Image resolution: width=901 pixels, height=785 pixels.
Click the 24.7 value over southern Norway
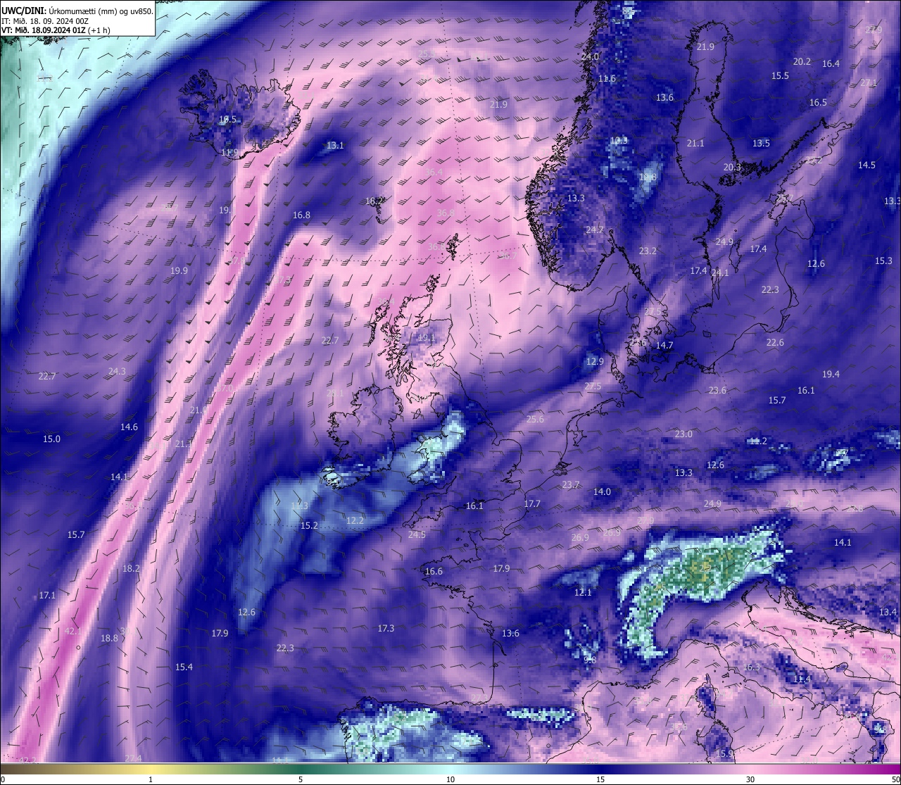point(595,230)
